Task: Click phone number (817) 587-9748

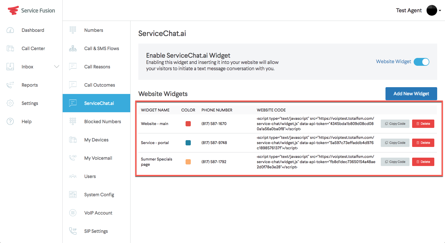Action: click(214, 143)
